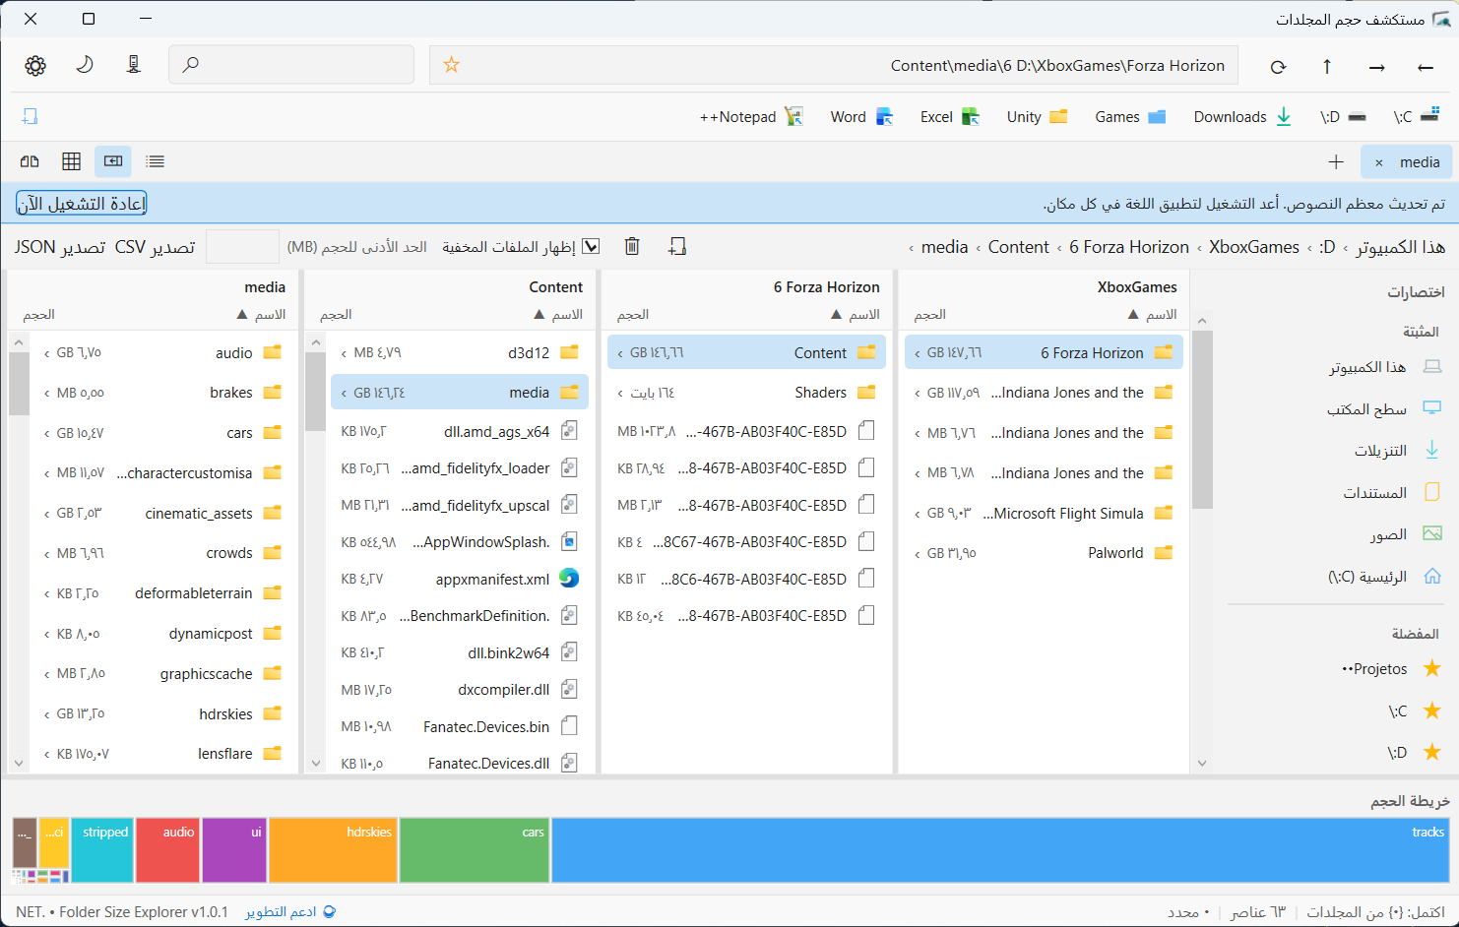Expand the Palworld folder chevron

(918, 554)
